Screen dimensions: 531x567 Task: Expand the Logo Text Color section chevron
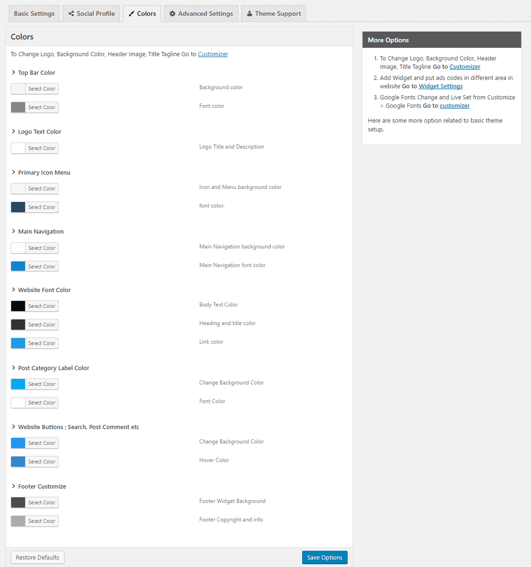point(13,131)
